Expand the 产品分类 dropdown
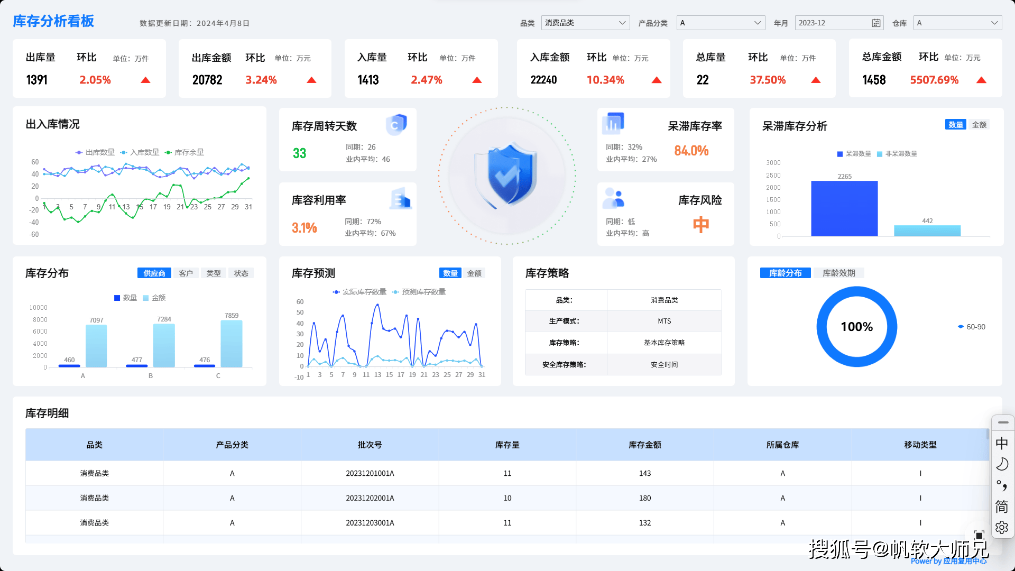Image resolution: width=1015 pixels, height=571 pixels. pyautogui.click(x=721, y=23)
